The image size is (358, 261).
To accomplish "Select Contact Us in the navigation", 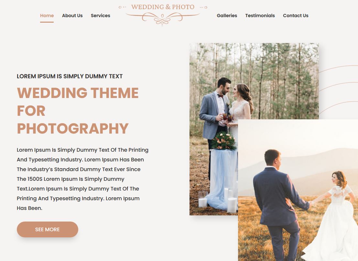I will click(296, 16).
